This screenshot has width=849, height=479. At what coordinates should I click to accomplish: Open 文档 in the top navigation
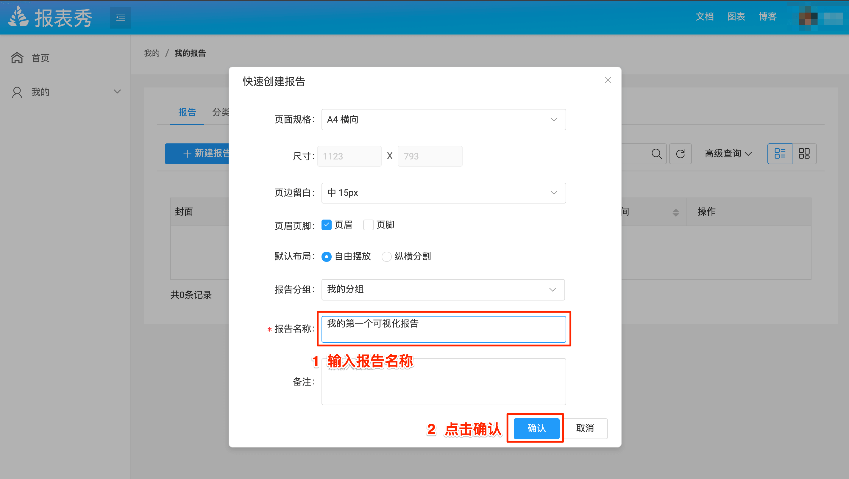[705, 16]
